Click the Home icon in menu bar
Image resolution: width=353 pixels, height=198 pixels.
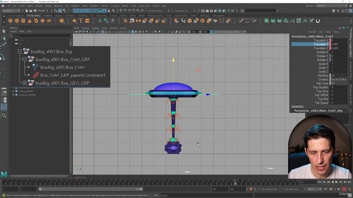(x=3, y=6)
